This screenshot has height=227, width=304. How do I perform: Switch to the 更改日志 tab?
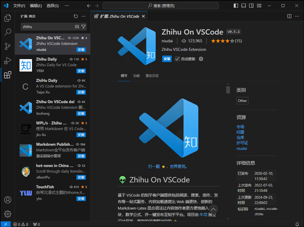152,76
